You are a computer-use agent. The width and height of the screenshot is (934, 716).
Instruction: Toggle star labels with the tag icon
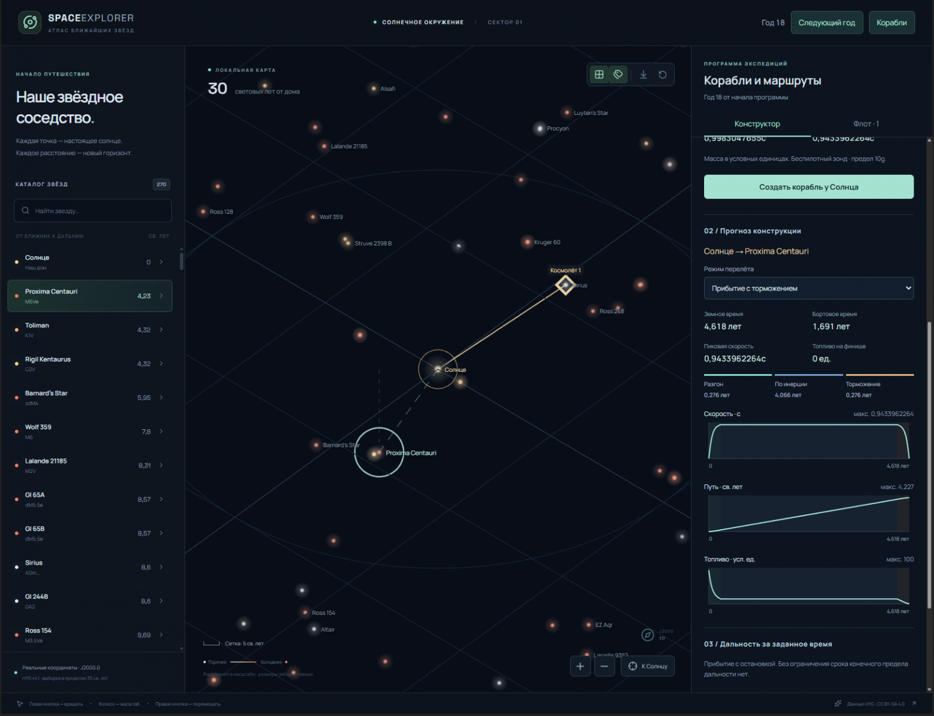tap(618, 75)
